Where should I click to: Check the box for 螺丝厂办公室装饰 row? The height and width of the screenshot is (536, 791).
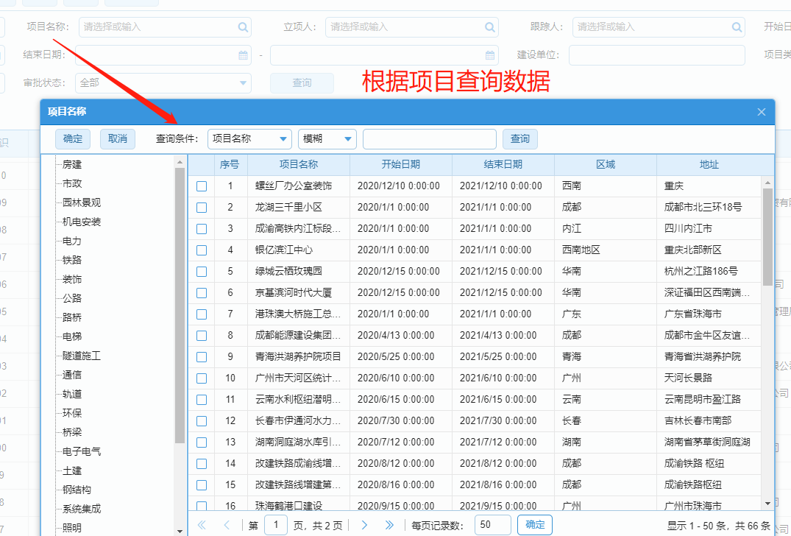202,186
